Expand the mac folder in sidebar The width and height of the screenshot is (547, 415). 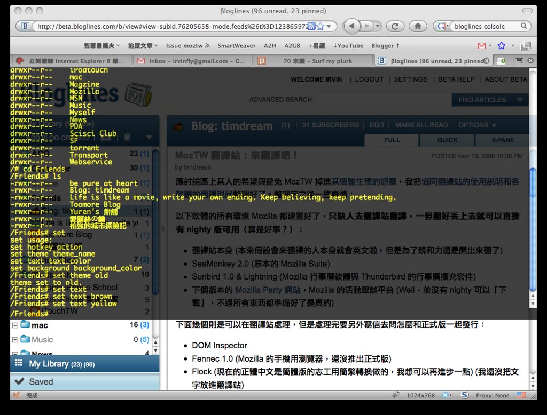pyautogui.click(x=15, y=324)
